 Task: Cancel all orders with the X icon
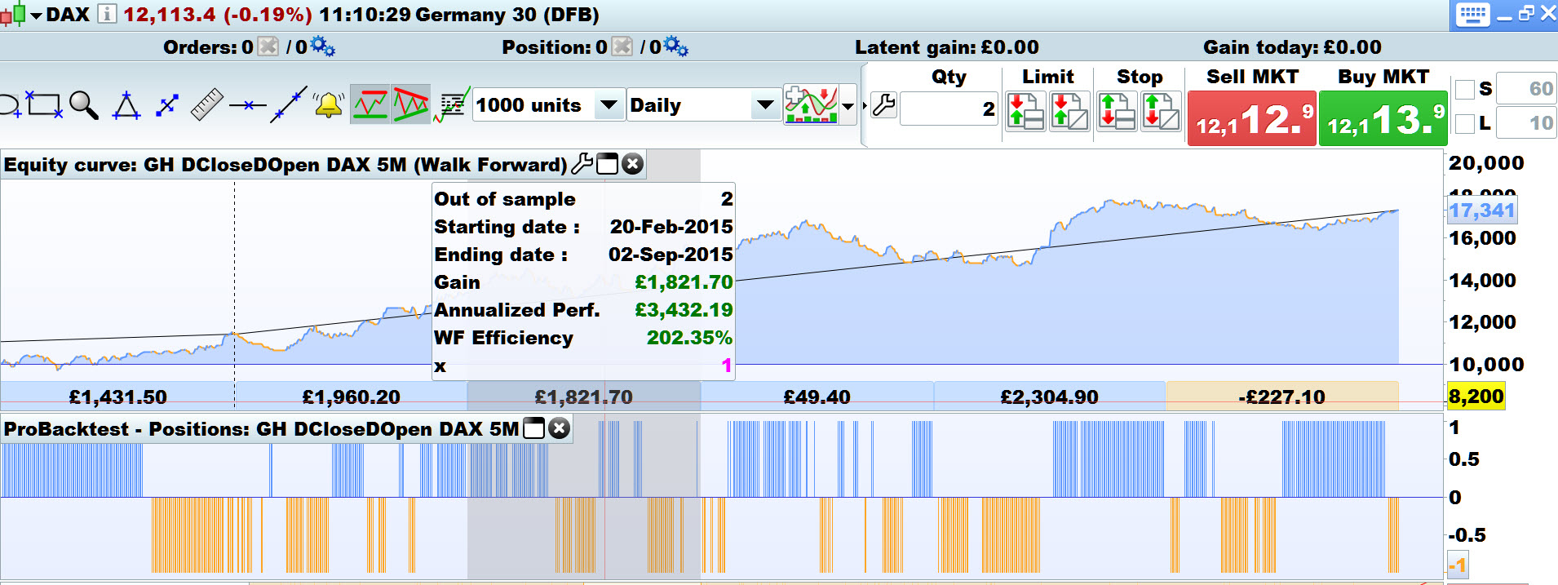pyautogui.click(x=268, y=47)
